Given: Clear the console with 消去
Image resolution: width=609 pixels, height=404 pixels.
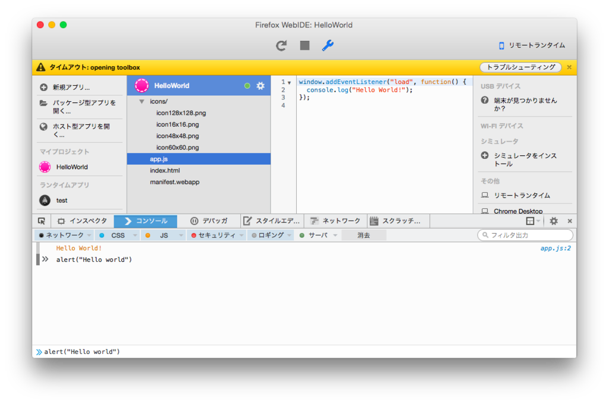Looking at the screenshot, I should [x=364, y=236].
